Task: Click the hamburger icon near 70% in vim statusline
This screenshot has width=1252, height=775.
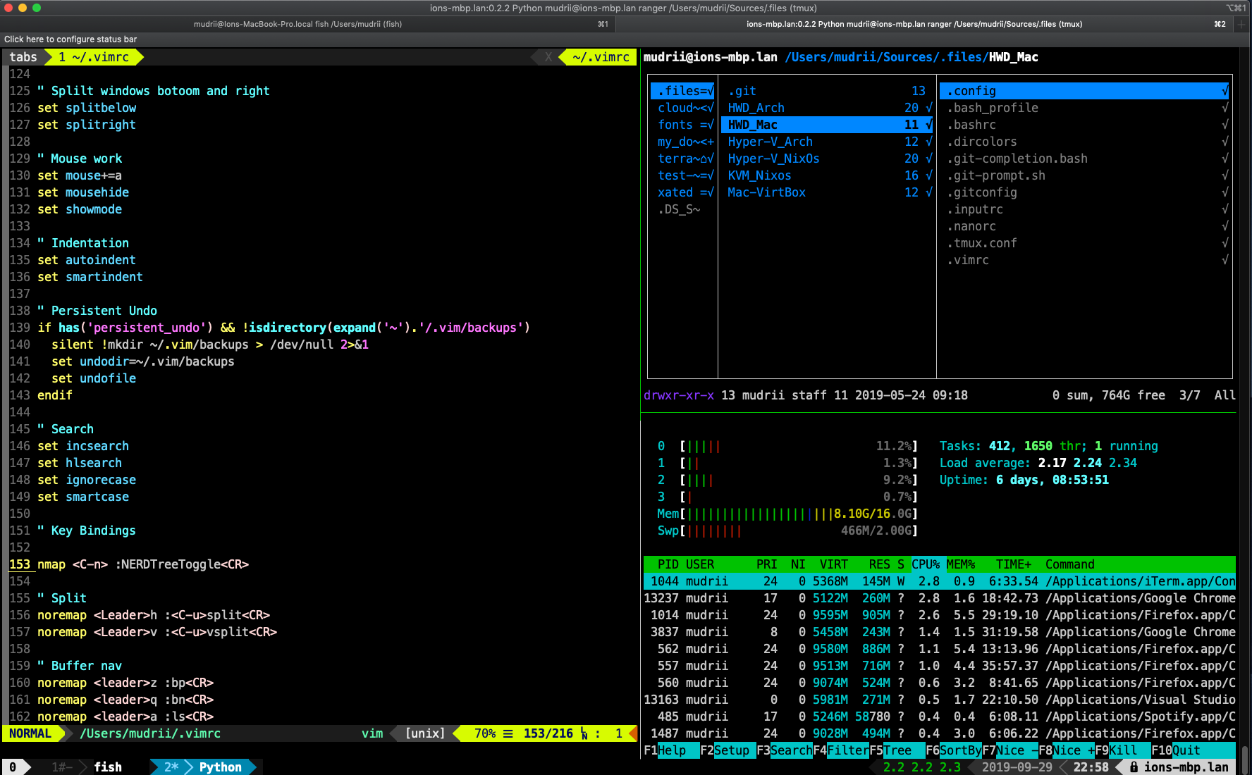Action: pyautogui.click(x=508, y=733)
